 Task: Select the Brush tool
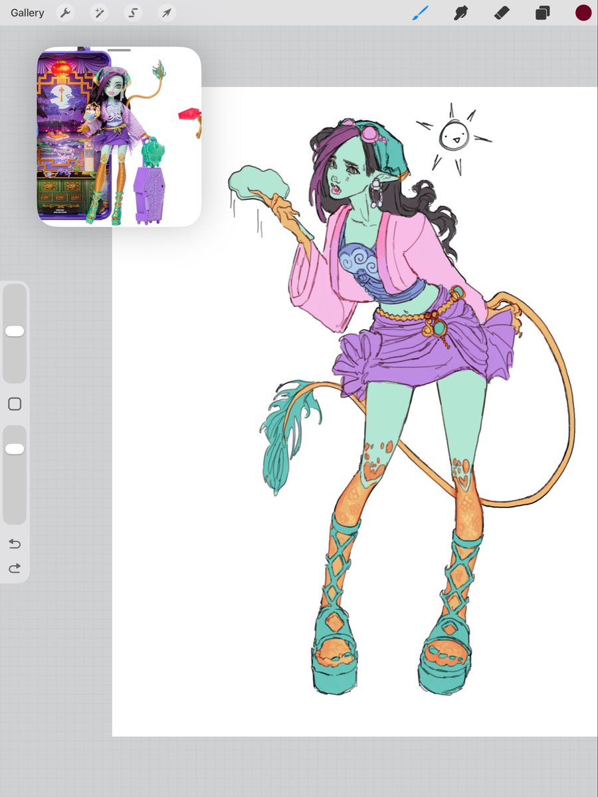tap(421, 13)
